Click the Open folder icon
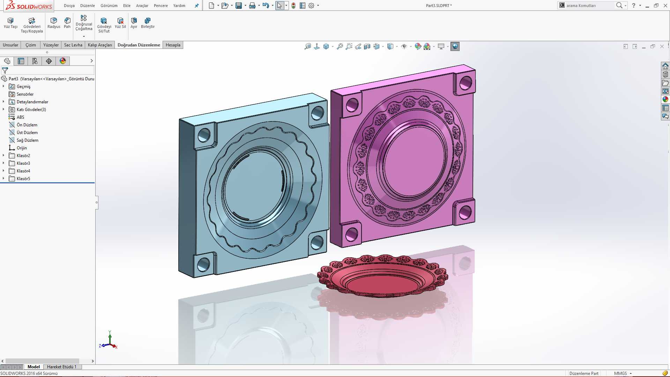The width and height of the screenshot is (670, 377). 225,6
